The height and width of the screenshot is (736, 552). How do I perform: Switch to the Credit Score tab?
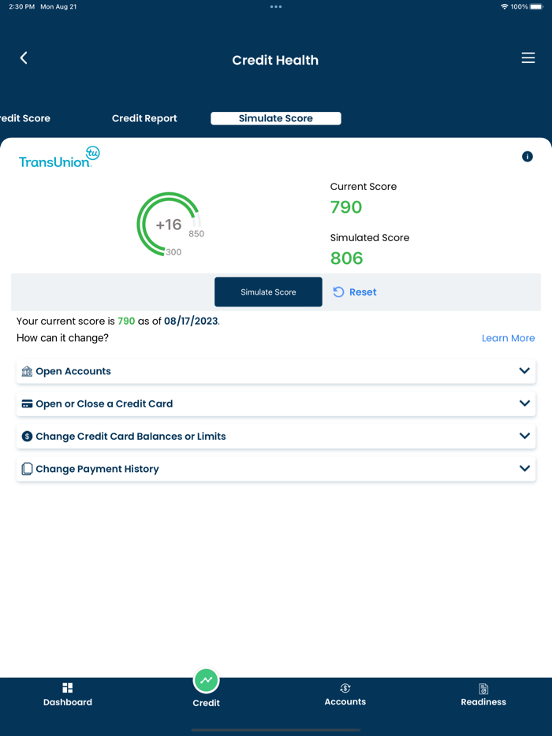click(x=25, y=118)
